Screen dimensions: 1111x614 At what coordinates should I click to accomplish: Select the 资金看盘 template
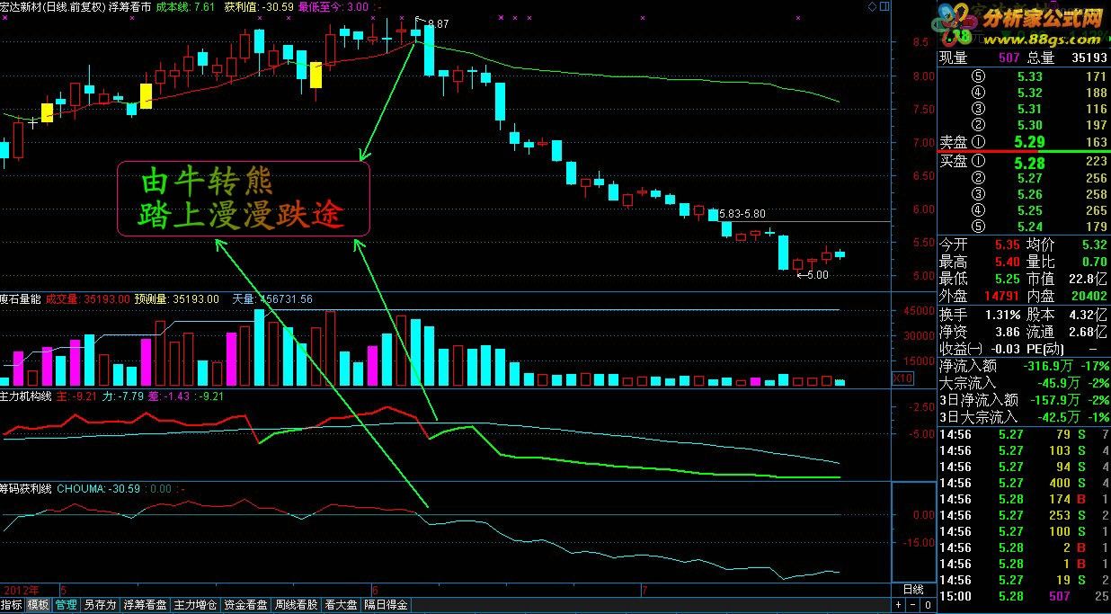245,605
